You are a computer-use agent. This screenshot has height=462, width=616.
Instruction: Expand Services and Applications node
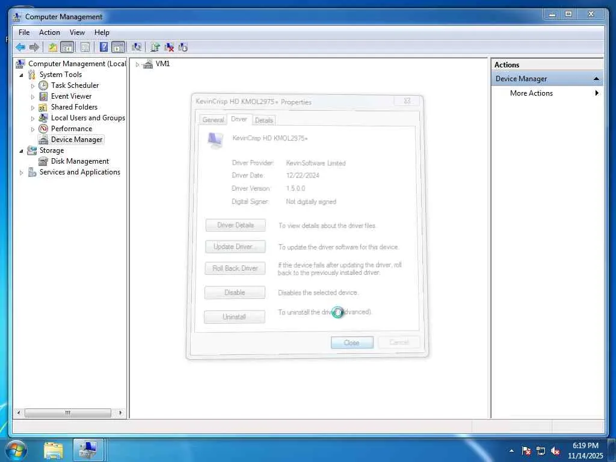(x=21, y=173)
